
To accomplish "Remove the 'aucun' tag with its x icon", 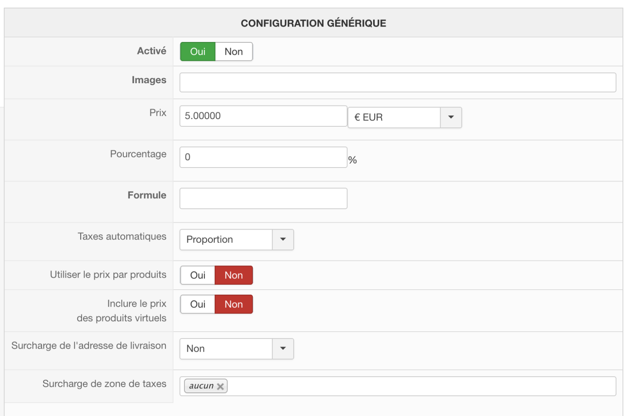I will [x=220, y=386].
